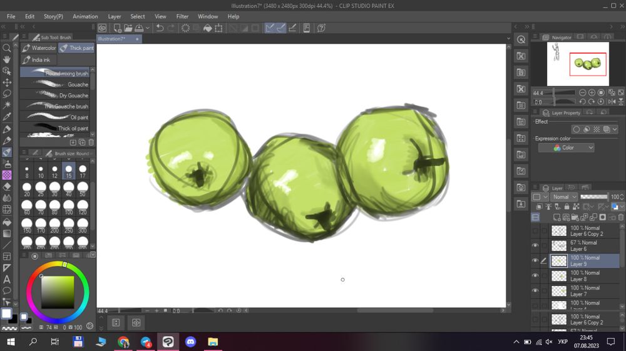Click the New canvas icon
This screenshot has width=626, height=351.
point(117,28)
